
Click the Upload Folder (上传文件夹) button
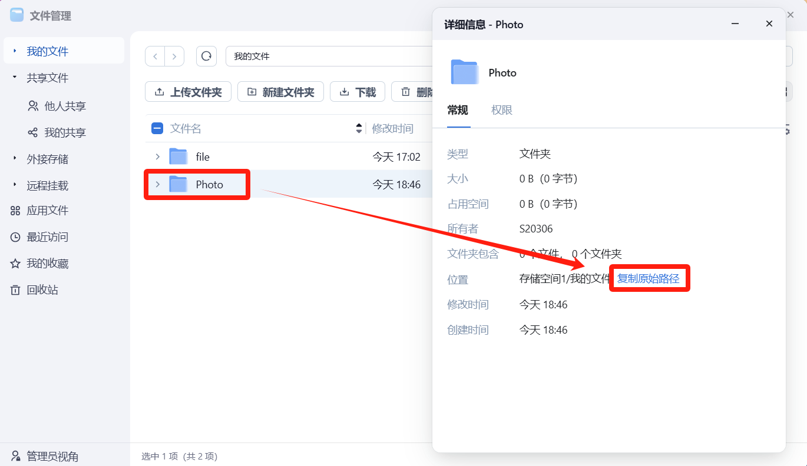pos(188,92)
